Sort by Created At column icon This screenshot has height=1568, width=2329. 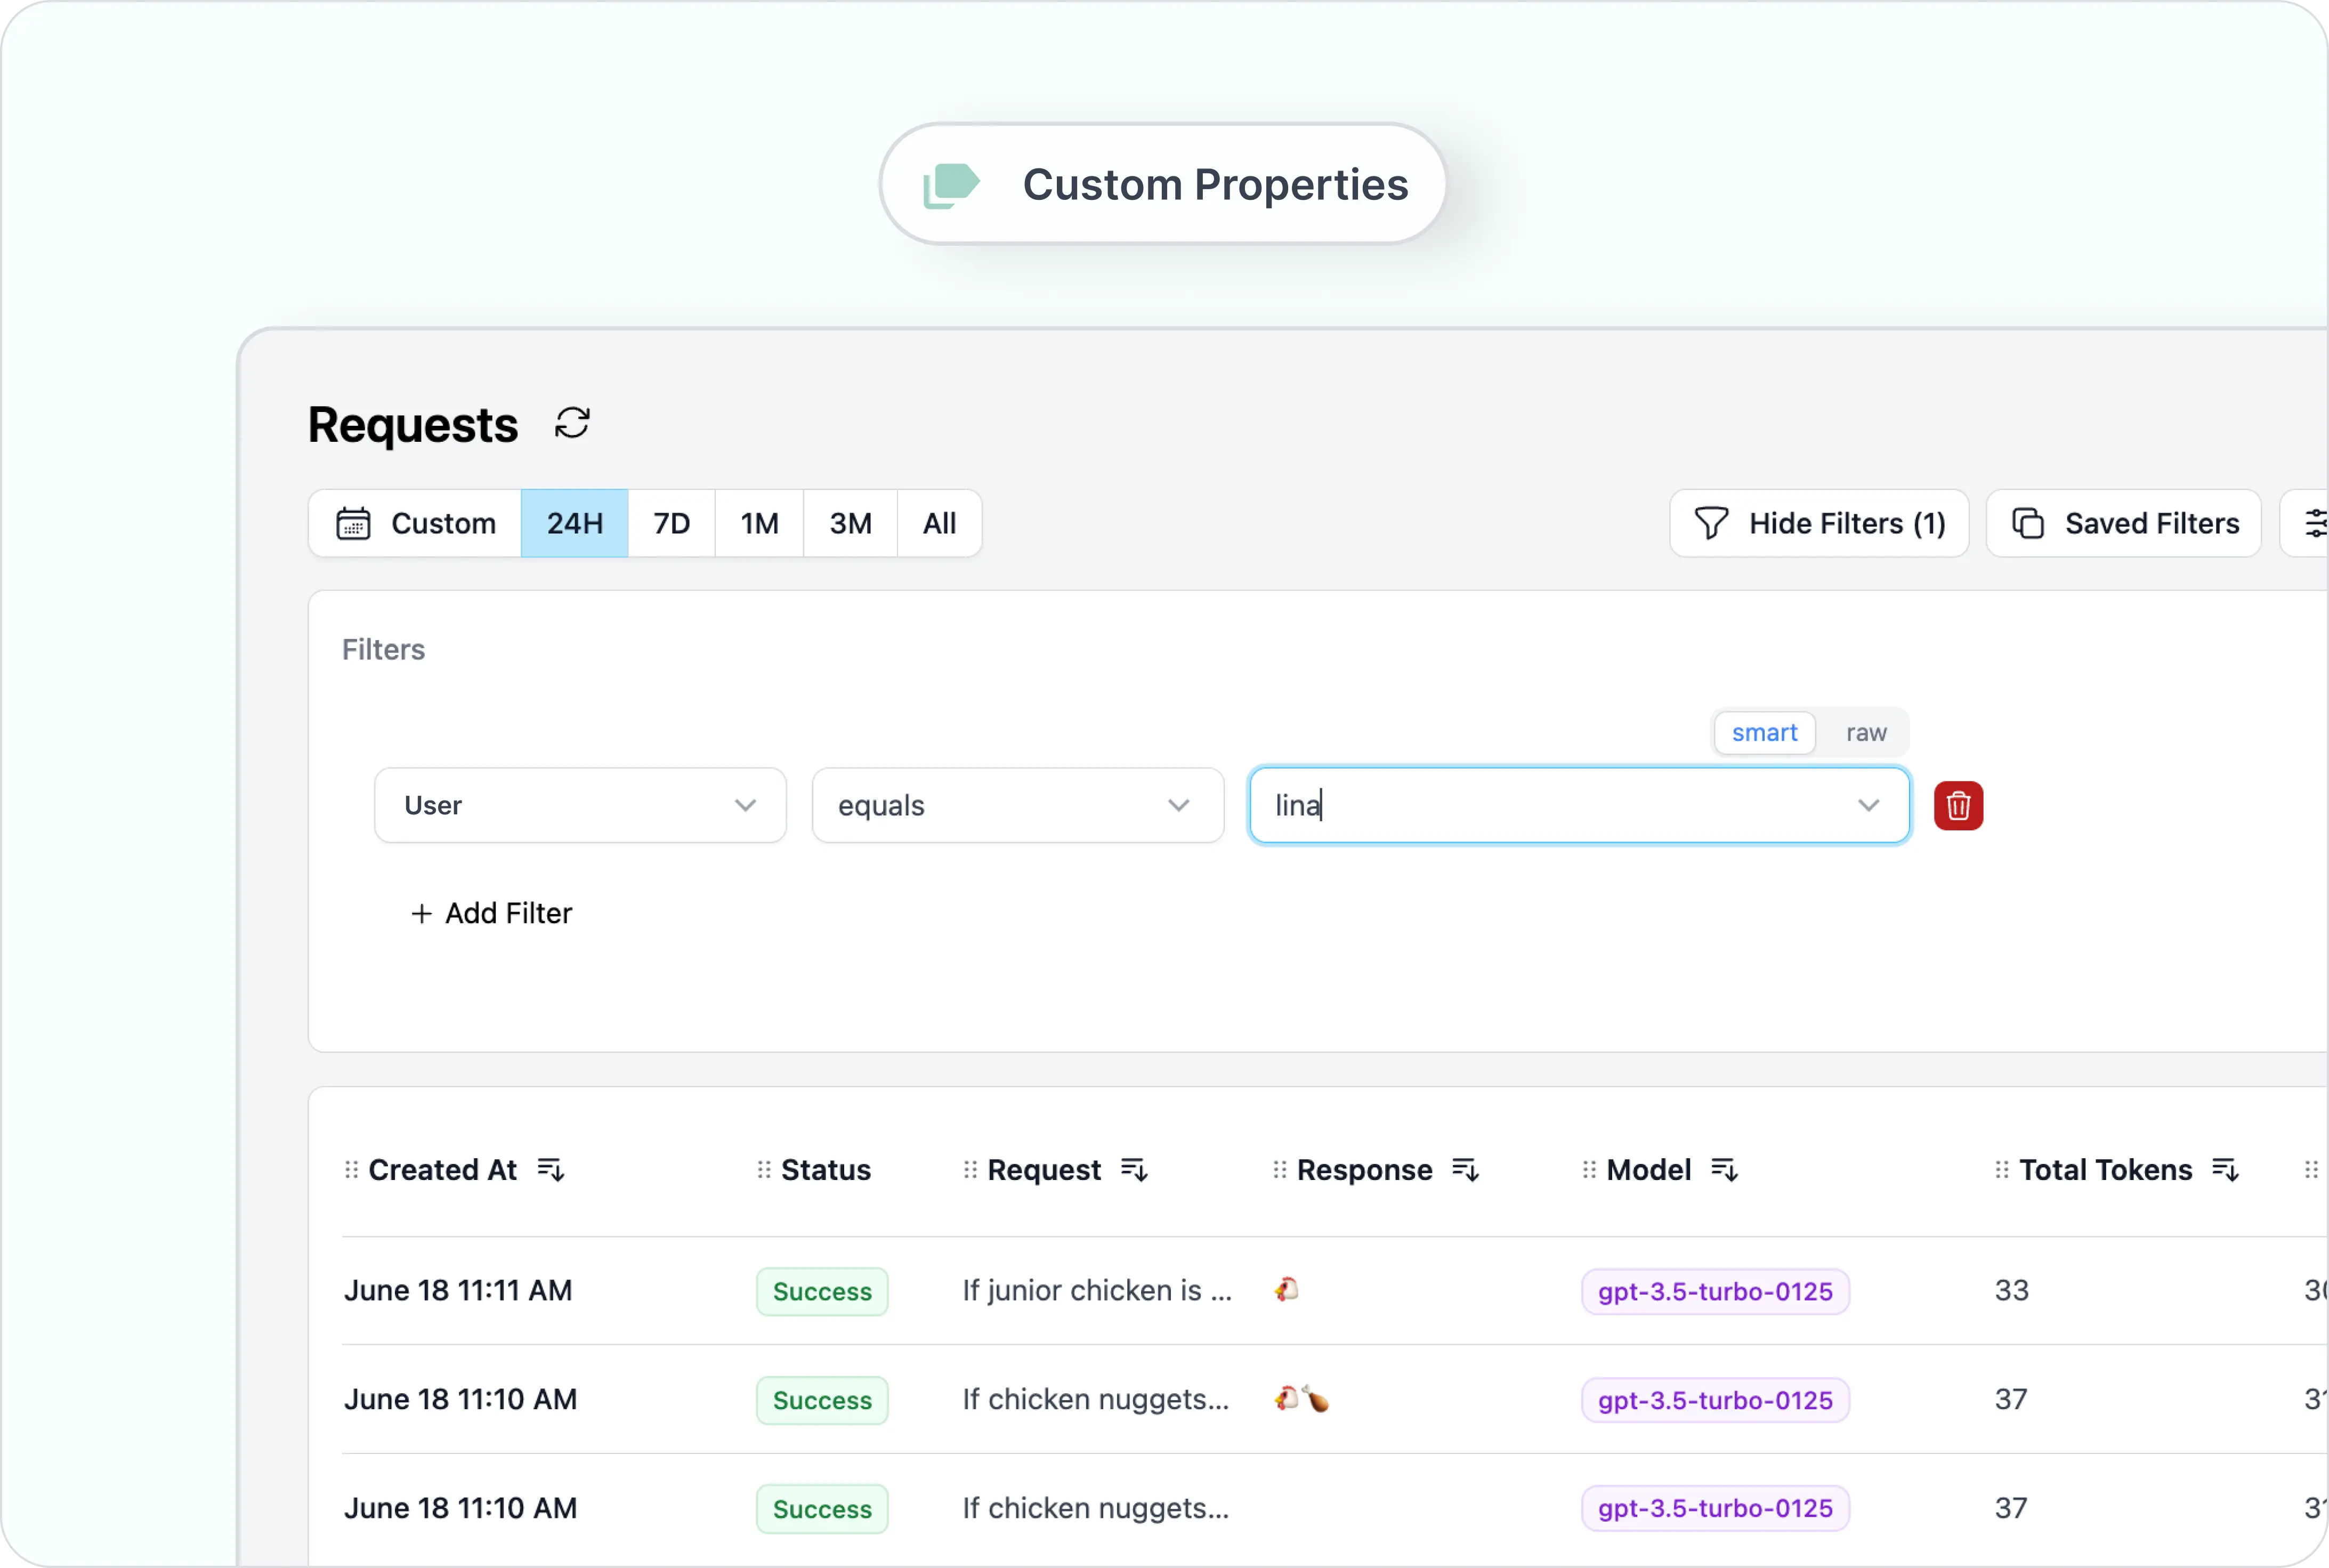[551, 1169]
